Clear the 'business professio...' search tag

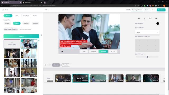(17, 29)
